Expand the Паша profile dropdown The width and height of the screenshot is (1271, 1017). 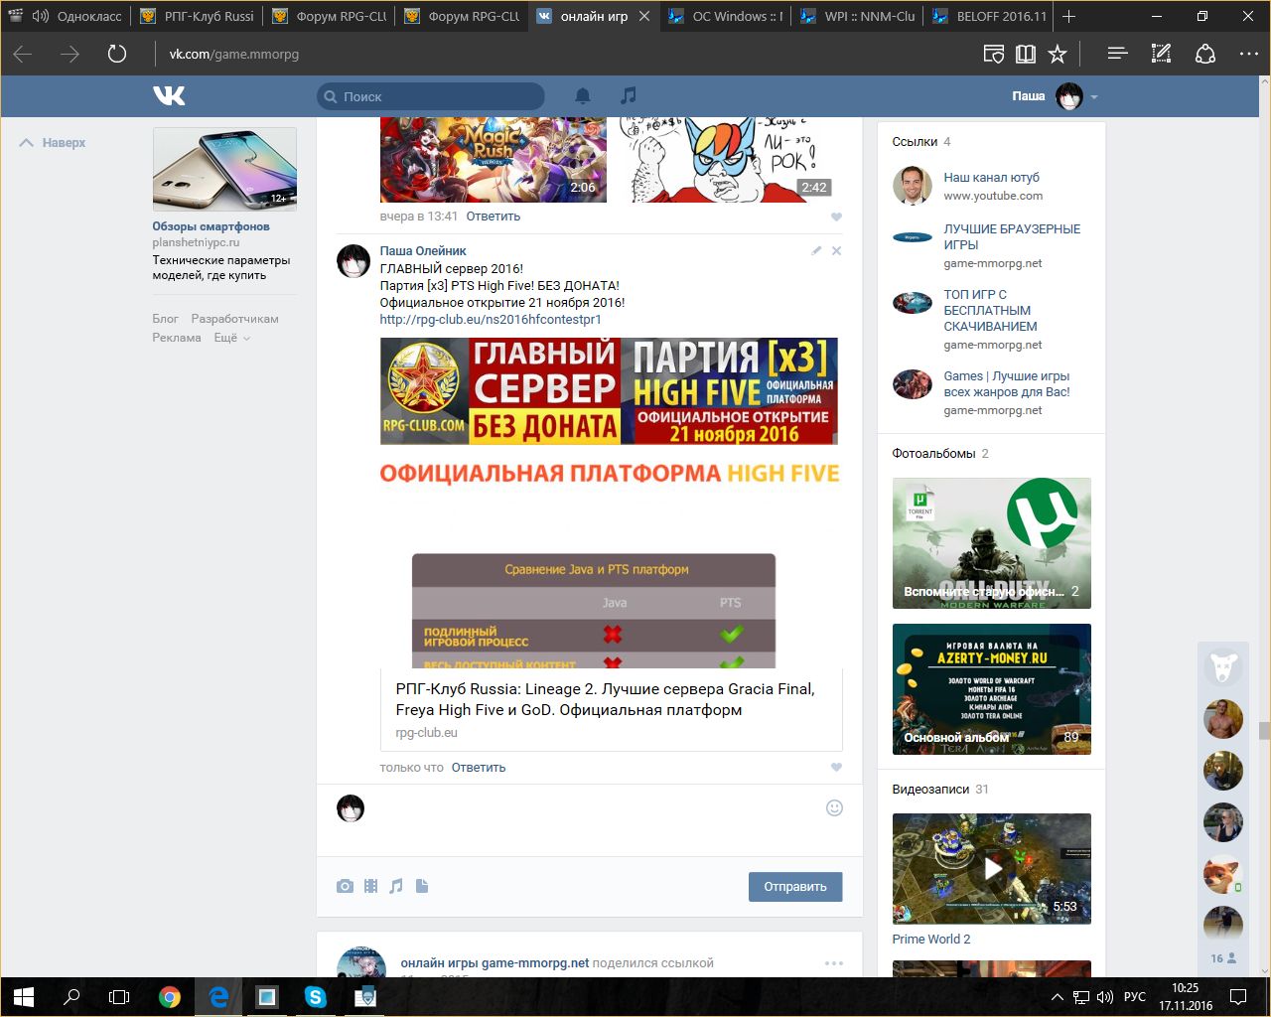pos(1094,96)
